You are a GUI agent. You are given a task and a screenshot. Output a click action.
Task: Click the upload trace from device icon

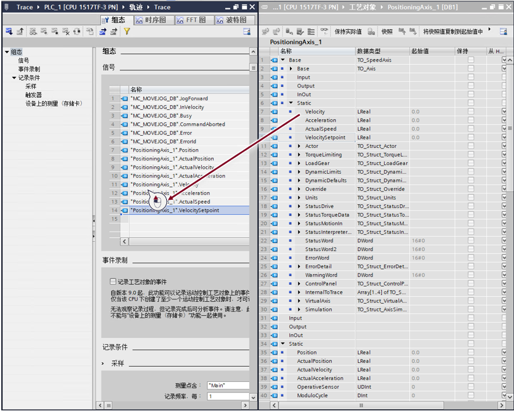pos(20,32)
